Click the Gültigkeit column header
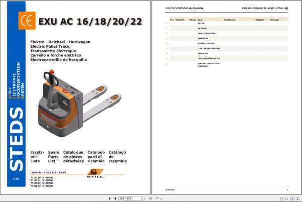302x202 pixels. click(x=260, y=20)
